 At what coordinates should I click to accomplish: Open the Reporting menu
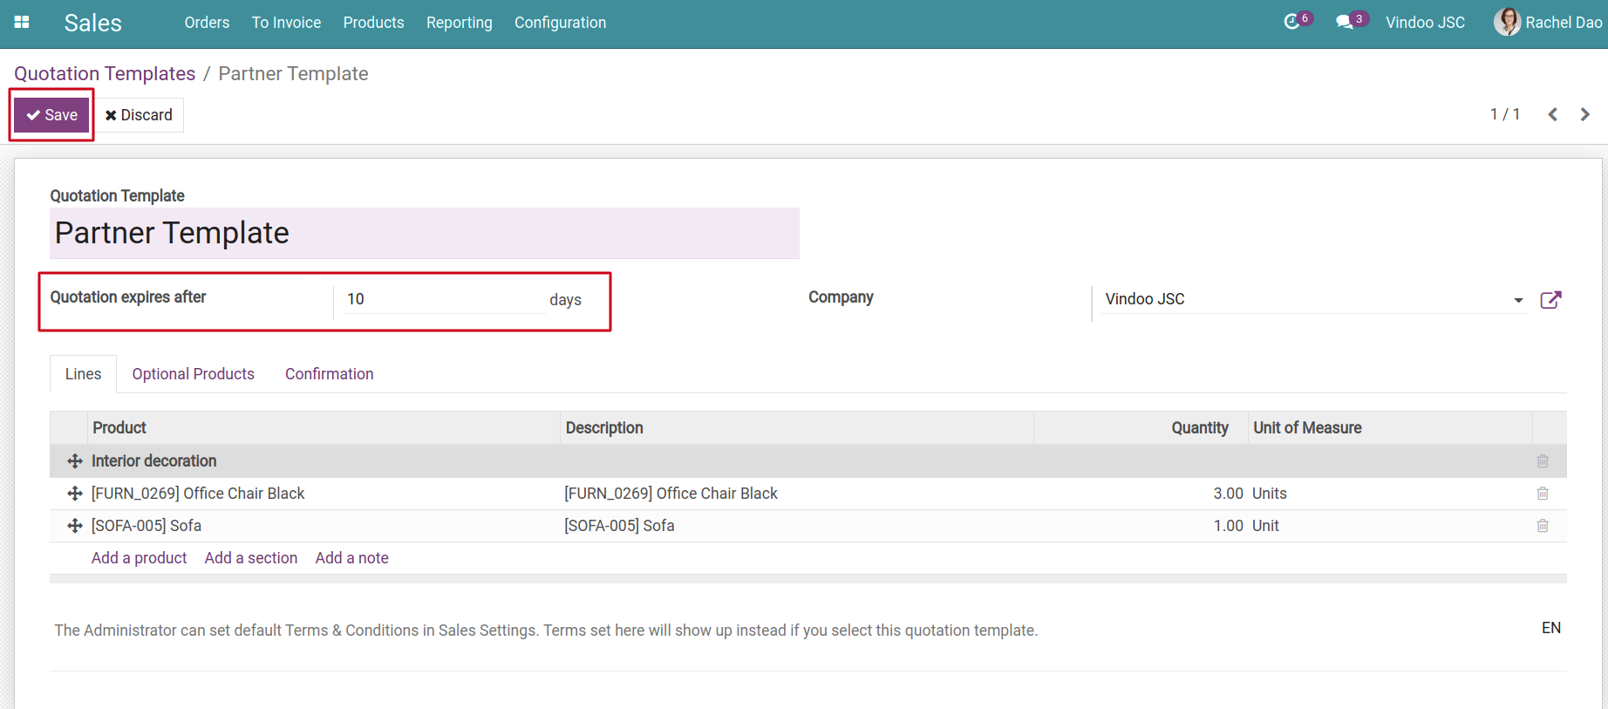(459, 23)
